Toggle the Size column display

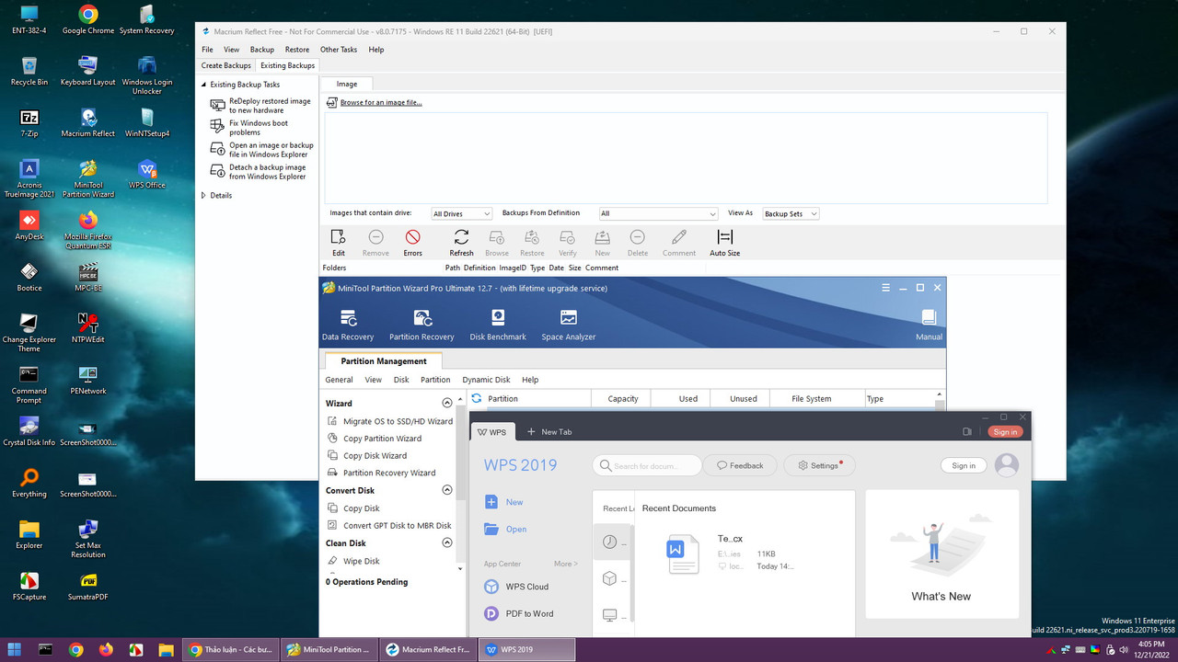(574, 268)
